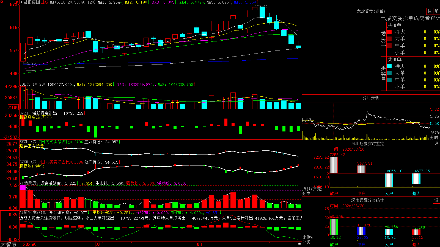Click the 46.12 ratio value under 散户
The image size is (440, 247).
tap(335, 237)
